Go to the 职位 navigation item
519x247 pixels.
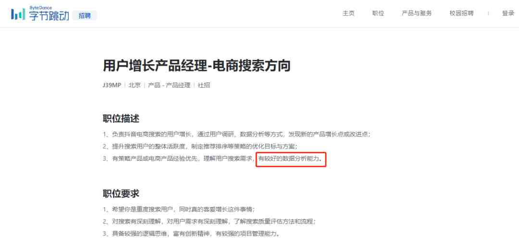point(378,13)
